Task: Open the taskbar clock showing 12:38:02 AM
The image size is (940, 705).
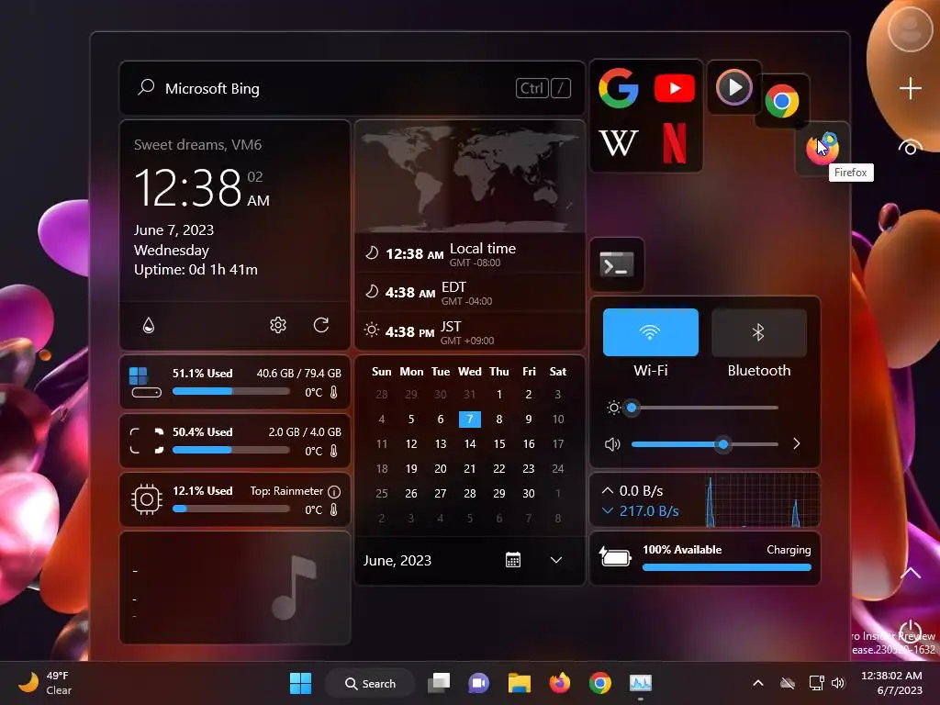Action: coord(891,683)
